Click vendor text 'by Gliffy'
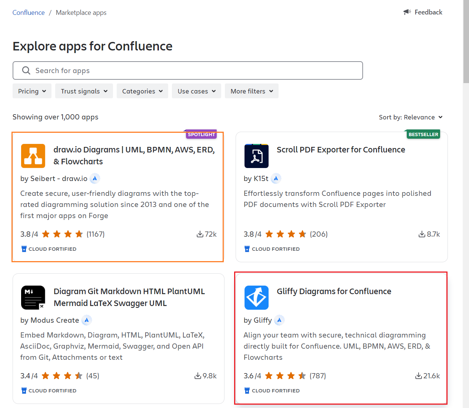This screenshot has width=469, height=408. pyautogui.click(x=258, y=320)
